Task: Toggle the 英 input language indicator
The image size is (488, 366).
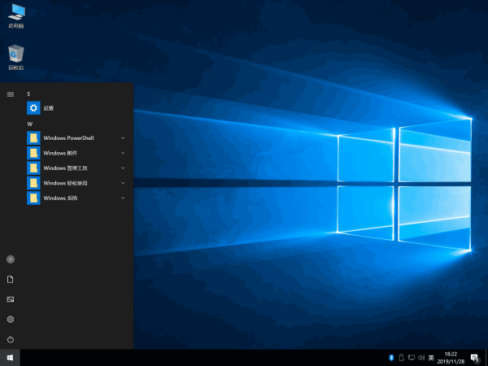Action: point(431,358)
